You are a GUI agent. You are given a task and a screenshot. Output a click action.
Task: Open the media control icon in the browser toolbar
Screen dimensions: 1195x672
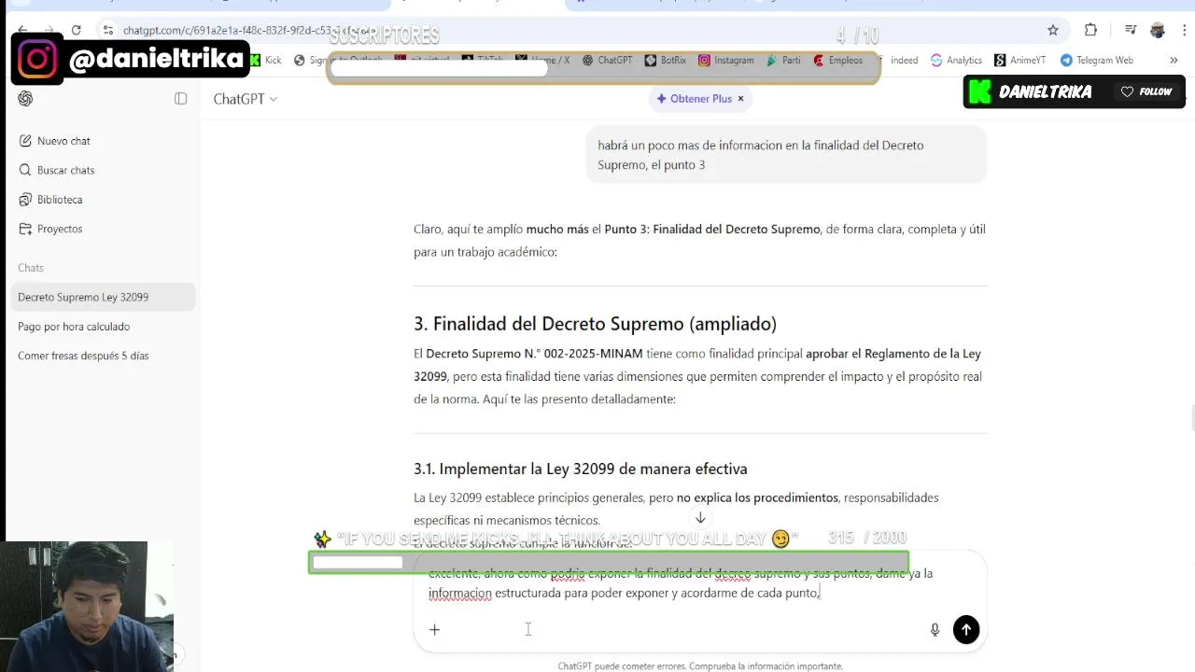1131,30
